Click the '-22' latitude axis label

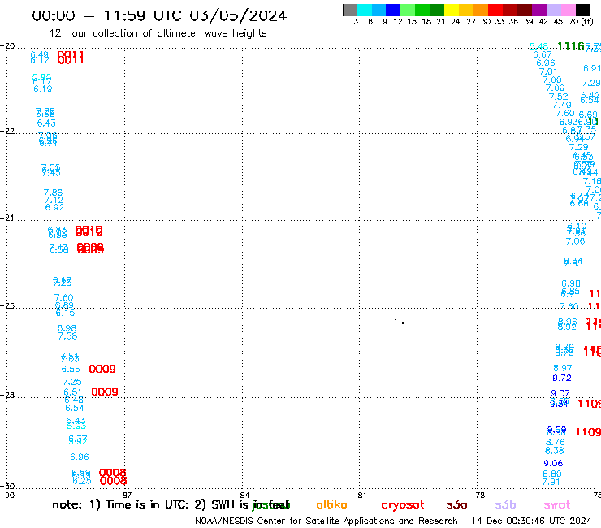click(x=7, y=131)
